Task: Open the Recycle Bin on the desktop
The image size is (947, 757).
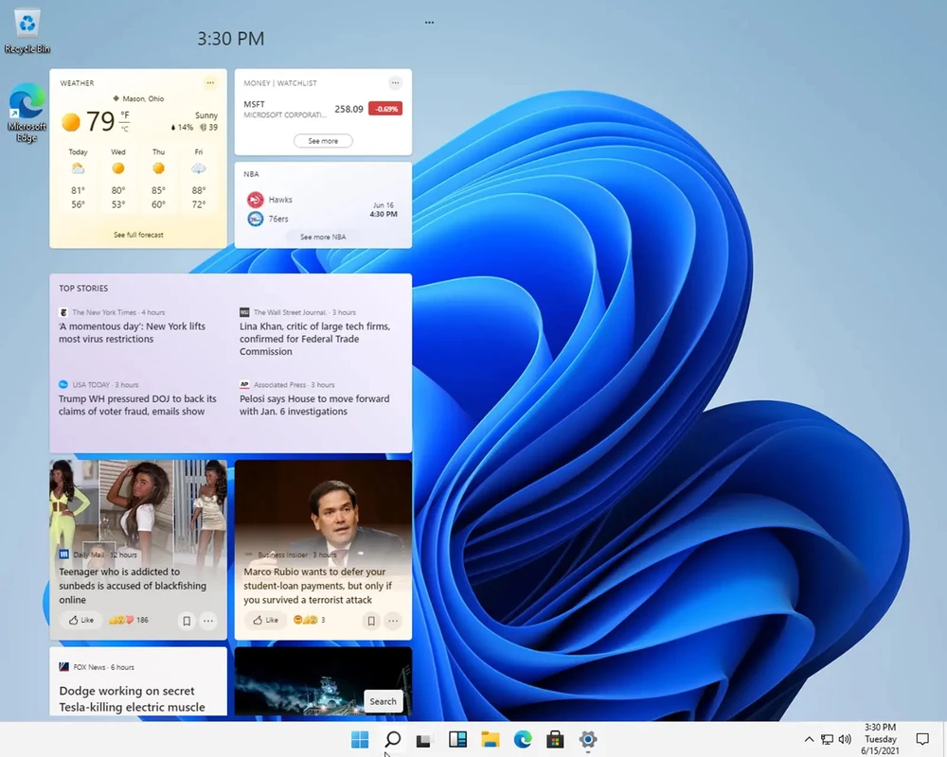Action: (26, 24)
